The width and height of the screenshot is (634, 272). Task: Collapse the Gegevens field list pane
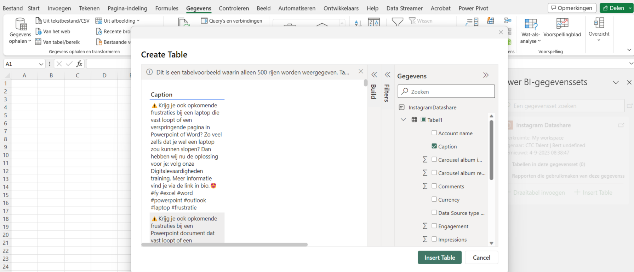click(486, 75)
